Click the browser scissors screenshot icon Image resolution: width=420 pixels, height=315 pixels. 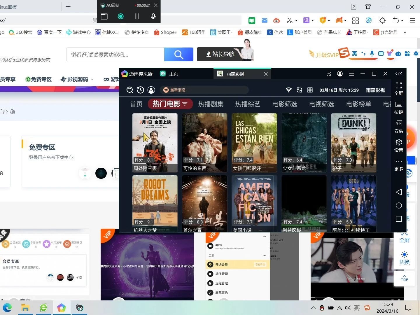coord(290,20)
